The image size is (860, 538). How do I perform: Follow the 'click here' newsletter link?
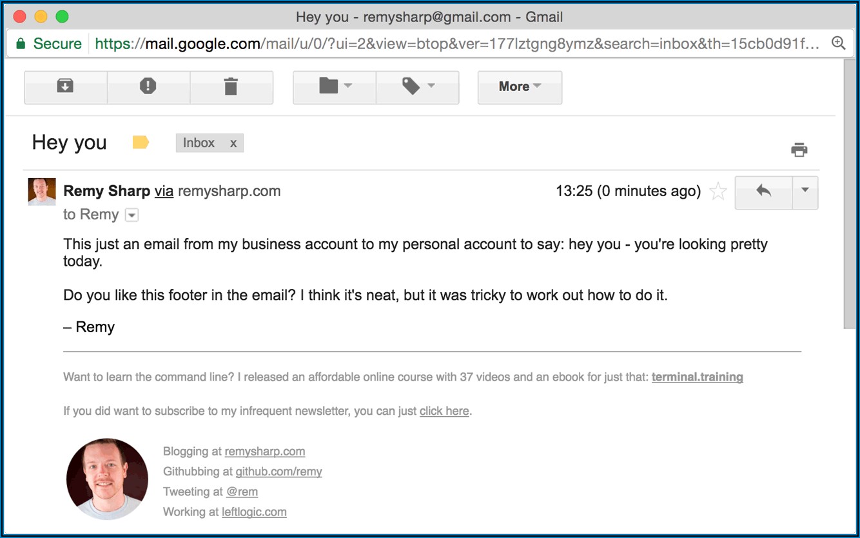click(444, 411)
